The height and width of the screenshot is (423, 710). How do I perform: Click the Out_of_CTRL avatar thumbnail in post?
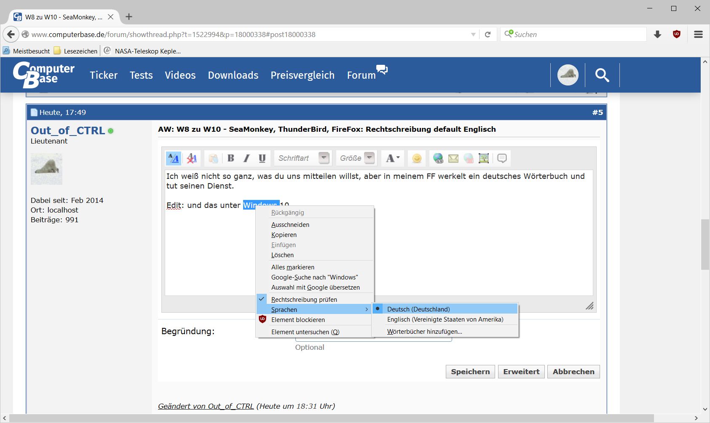(x=46, y=169)
